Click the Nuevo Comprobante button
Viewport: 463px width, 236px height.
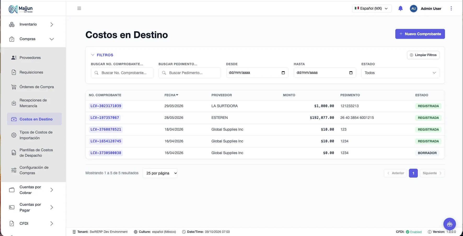coord(420,34)
